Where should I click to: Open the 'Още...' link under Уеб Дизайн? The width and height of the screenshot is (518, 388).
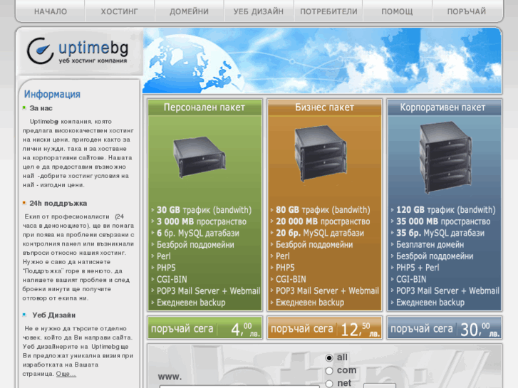tap(66, 374)
